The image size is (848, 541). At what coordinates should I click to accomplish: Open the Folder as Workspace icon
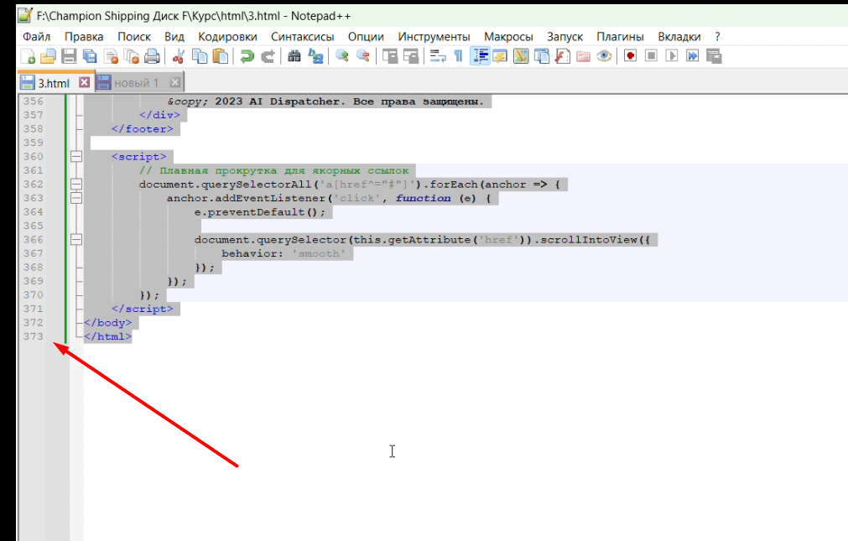tap(583, 56)
